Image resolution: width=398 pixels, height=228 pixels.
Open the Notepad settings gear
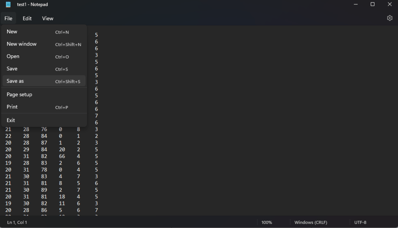pos(389,18)
